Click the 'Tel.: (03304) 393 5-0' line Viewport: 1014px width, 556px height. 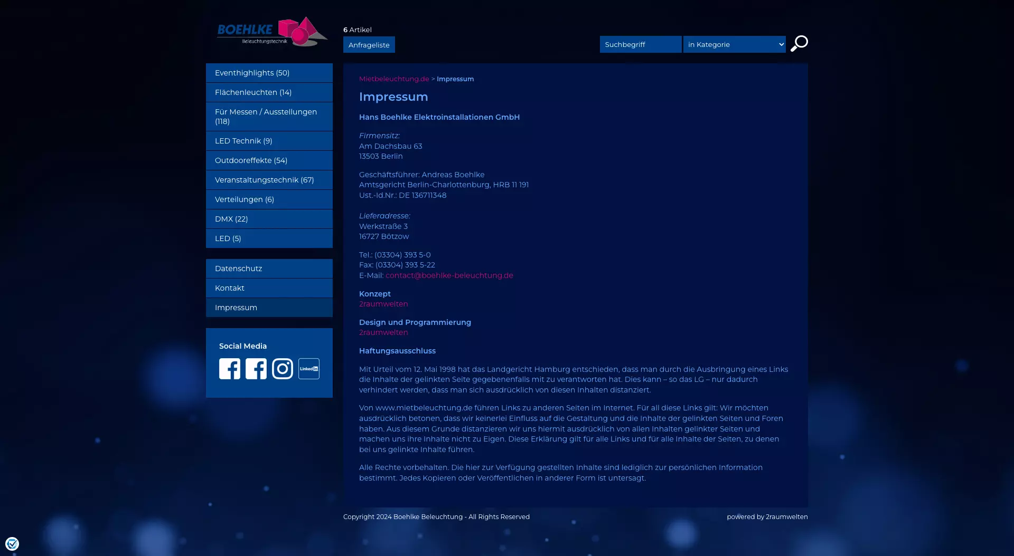tap(395, 255)
